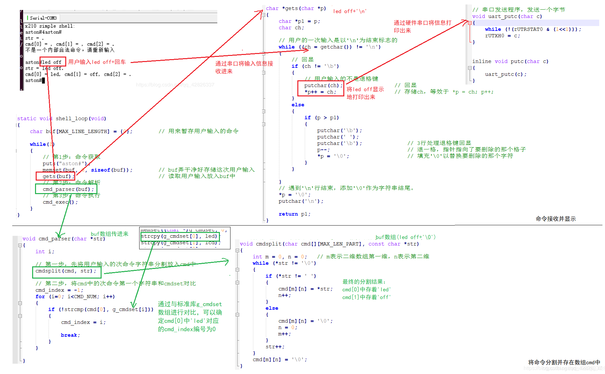Viewport: 605px width, 374px height.
Task: Click the 'cmd_exec();' call line
Action: [60, 202]
